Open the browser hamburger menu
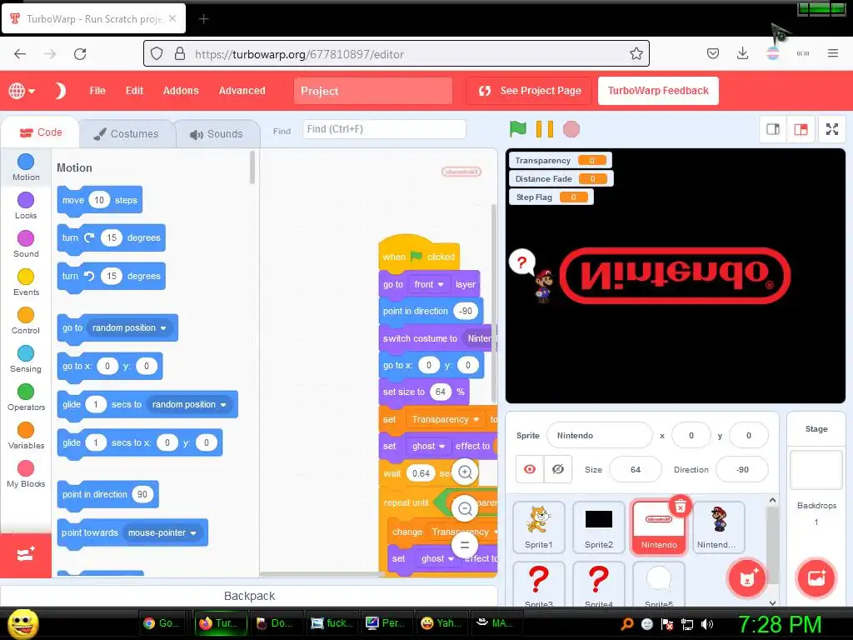853x640 pixels. (832, 53)
